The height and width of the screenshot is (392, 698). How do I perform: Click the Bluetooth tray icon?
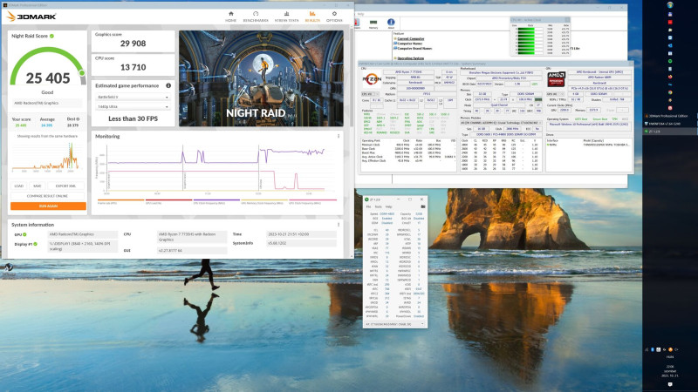point(653,350)
